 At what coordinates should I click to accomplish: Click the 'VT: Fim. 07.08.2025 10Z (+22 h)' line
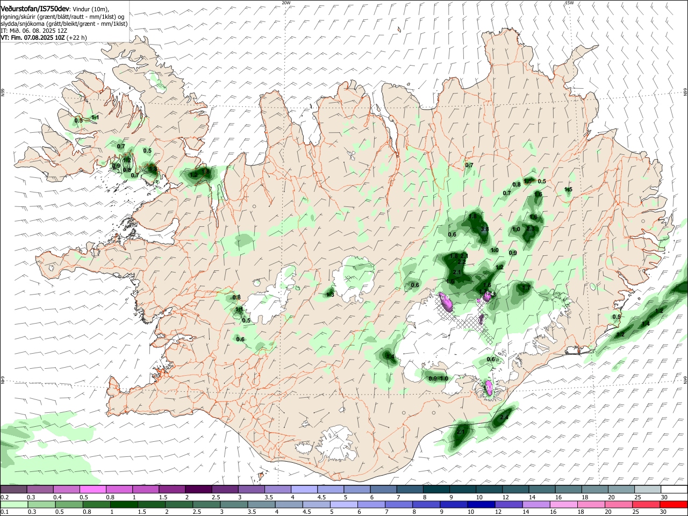[44, 38]
